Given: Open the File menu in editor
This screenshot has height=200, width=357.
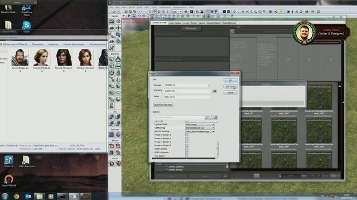Looking at the screenshot, I should pyautogui.click(x=111, y=7).
